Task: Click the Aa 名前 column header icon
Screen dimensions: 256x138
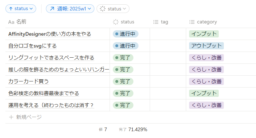Action: click(x=11, y=22)
